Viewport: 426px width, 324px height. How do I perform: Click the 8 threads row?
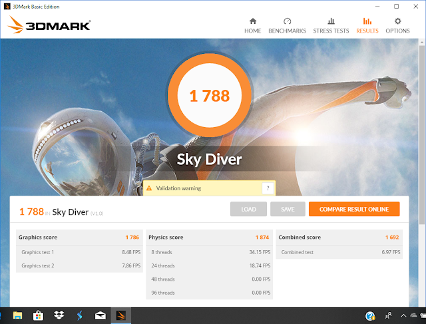[x=209, y=252]
